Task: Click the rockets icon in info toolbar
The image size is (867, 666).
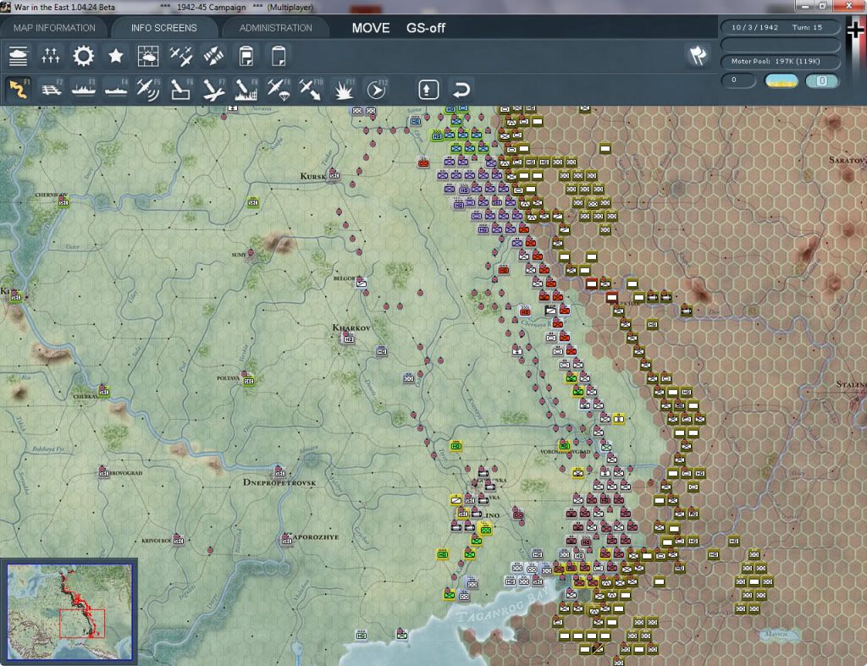Action: pyautogui.click(x=213, y=56)
